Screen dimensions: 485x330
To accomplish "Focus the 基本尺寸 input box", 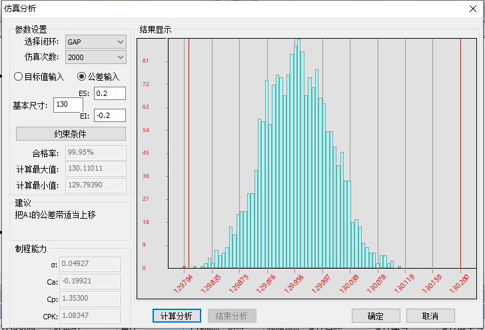I will (x=68, y=105).
